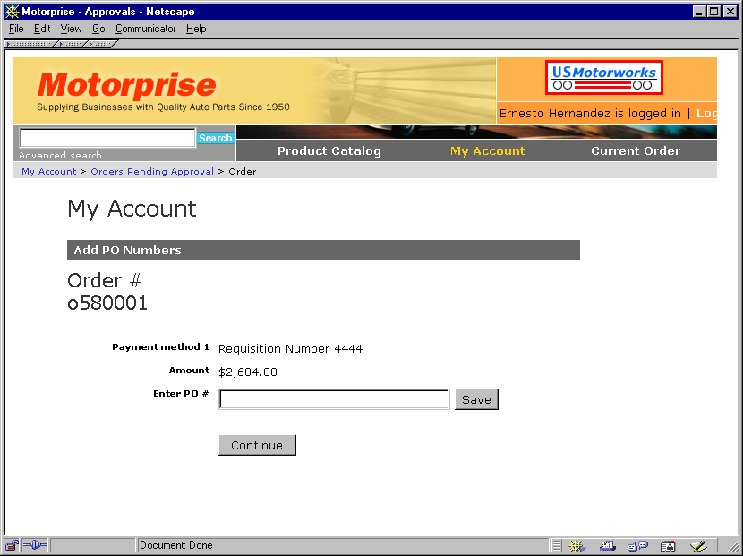The height and width of the screenshot is (556, 743).
Task: Open the Composer pen icon
Action: tap(698, 545)
